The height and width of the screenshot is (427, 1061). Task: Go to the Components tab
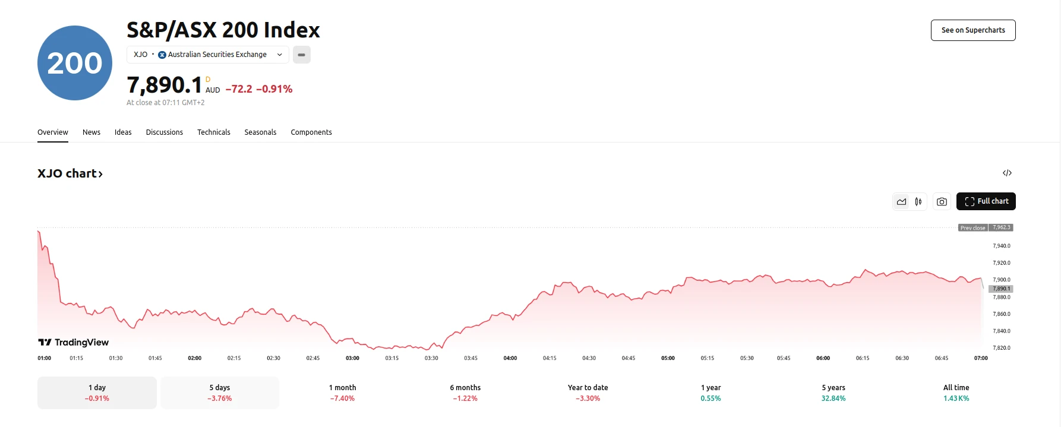[x=311, y=132]
